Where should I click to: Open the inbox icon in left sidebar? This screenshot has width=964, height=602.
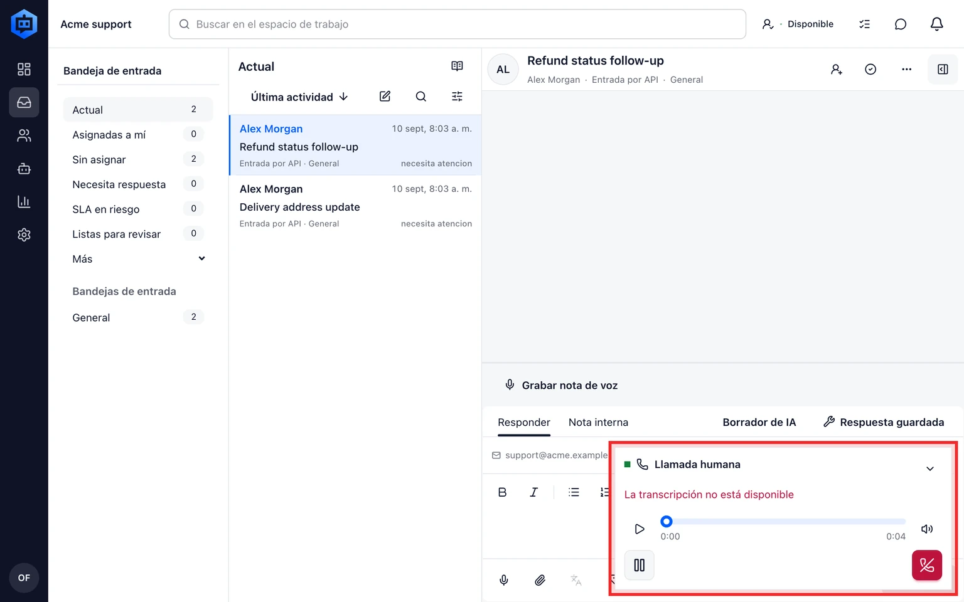[x=24, y=102]
